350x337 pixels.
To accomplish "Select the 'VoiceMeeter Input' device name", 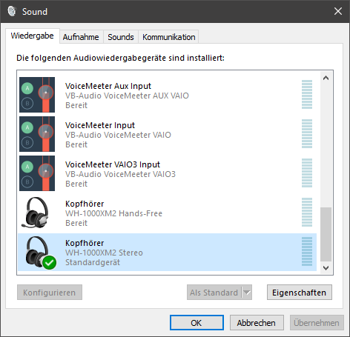I will (x=100, y=125).
